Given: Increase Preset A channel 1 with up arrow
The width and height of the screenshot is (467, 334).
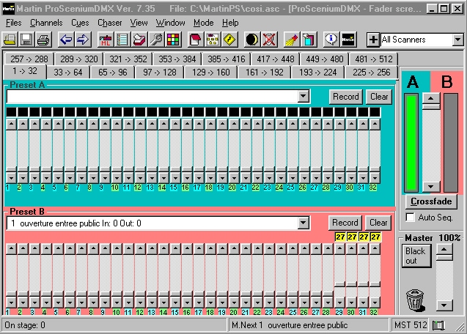Looking at the screenshot, I should (11, 124).
